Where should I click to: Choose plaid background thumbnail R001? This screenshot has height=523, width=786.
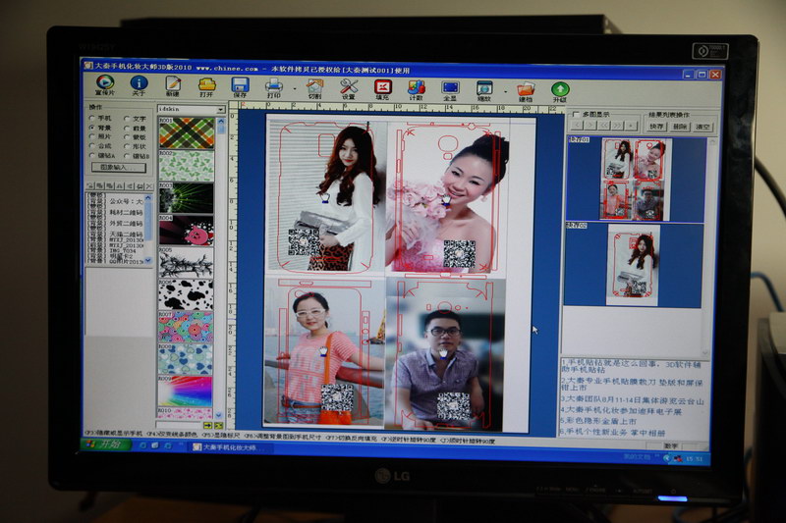[x=187, y=133]
